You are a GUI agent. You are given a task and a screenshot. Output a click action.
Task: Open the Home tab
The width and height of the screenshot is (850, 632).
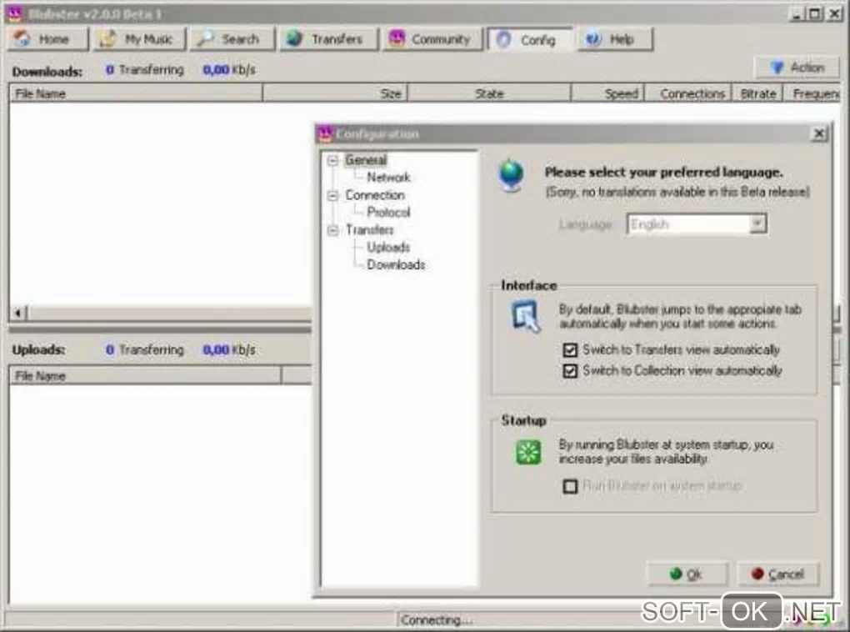pos(47,39)
